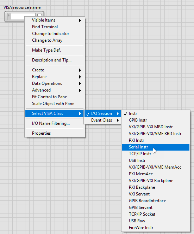
Task: Choose PXI Backplane class
Action: (x=156, y=187)
